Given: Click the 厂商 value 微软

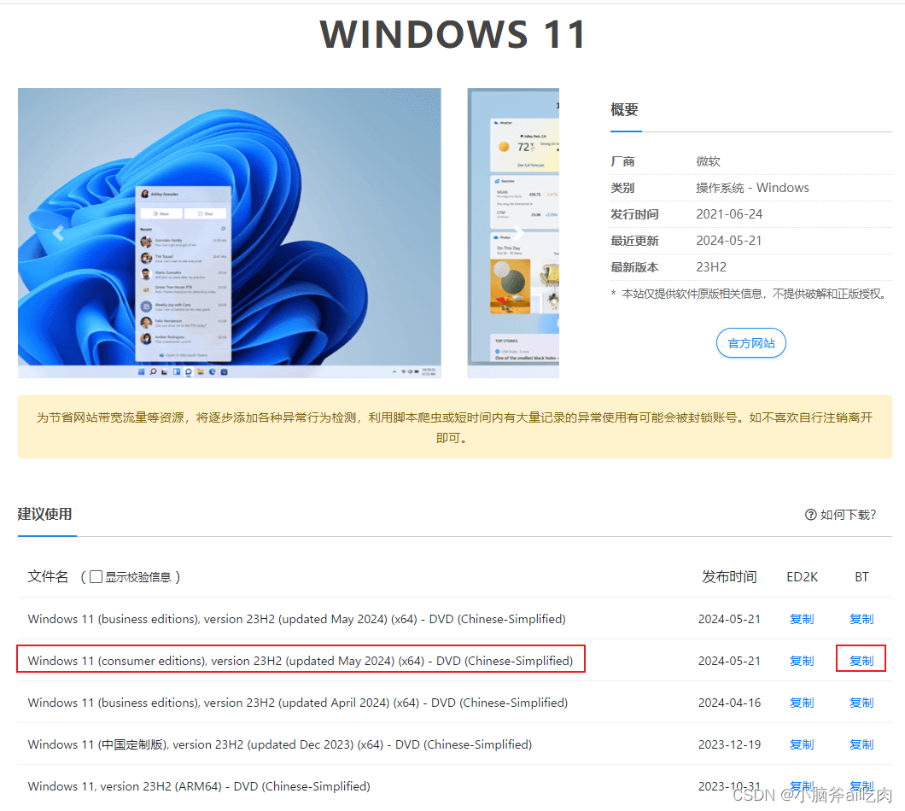Looking at the screenshot, I should 708,161.
